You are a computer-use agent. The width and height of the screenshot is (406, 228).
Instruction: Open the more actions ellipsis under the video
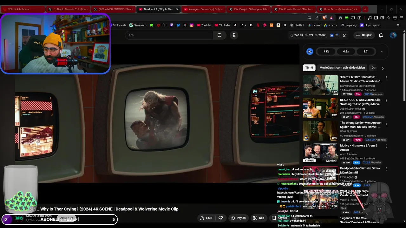(296, 218)
